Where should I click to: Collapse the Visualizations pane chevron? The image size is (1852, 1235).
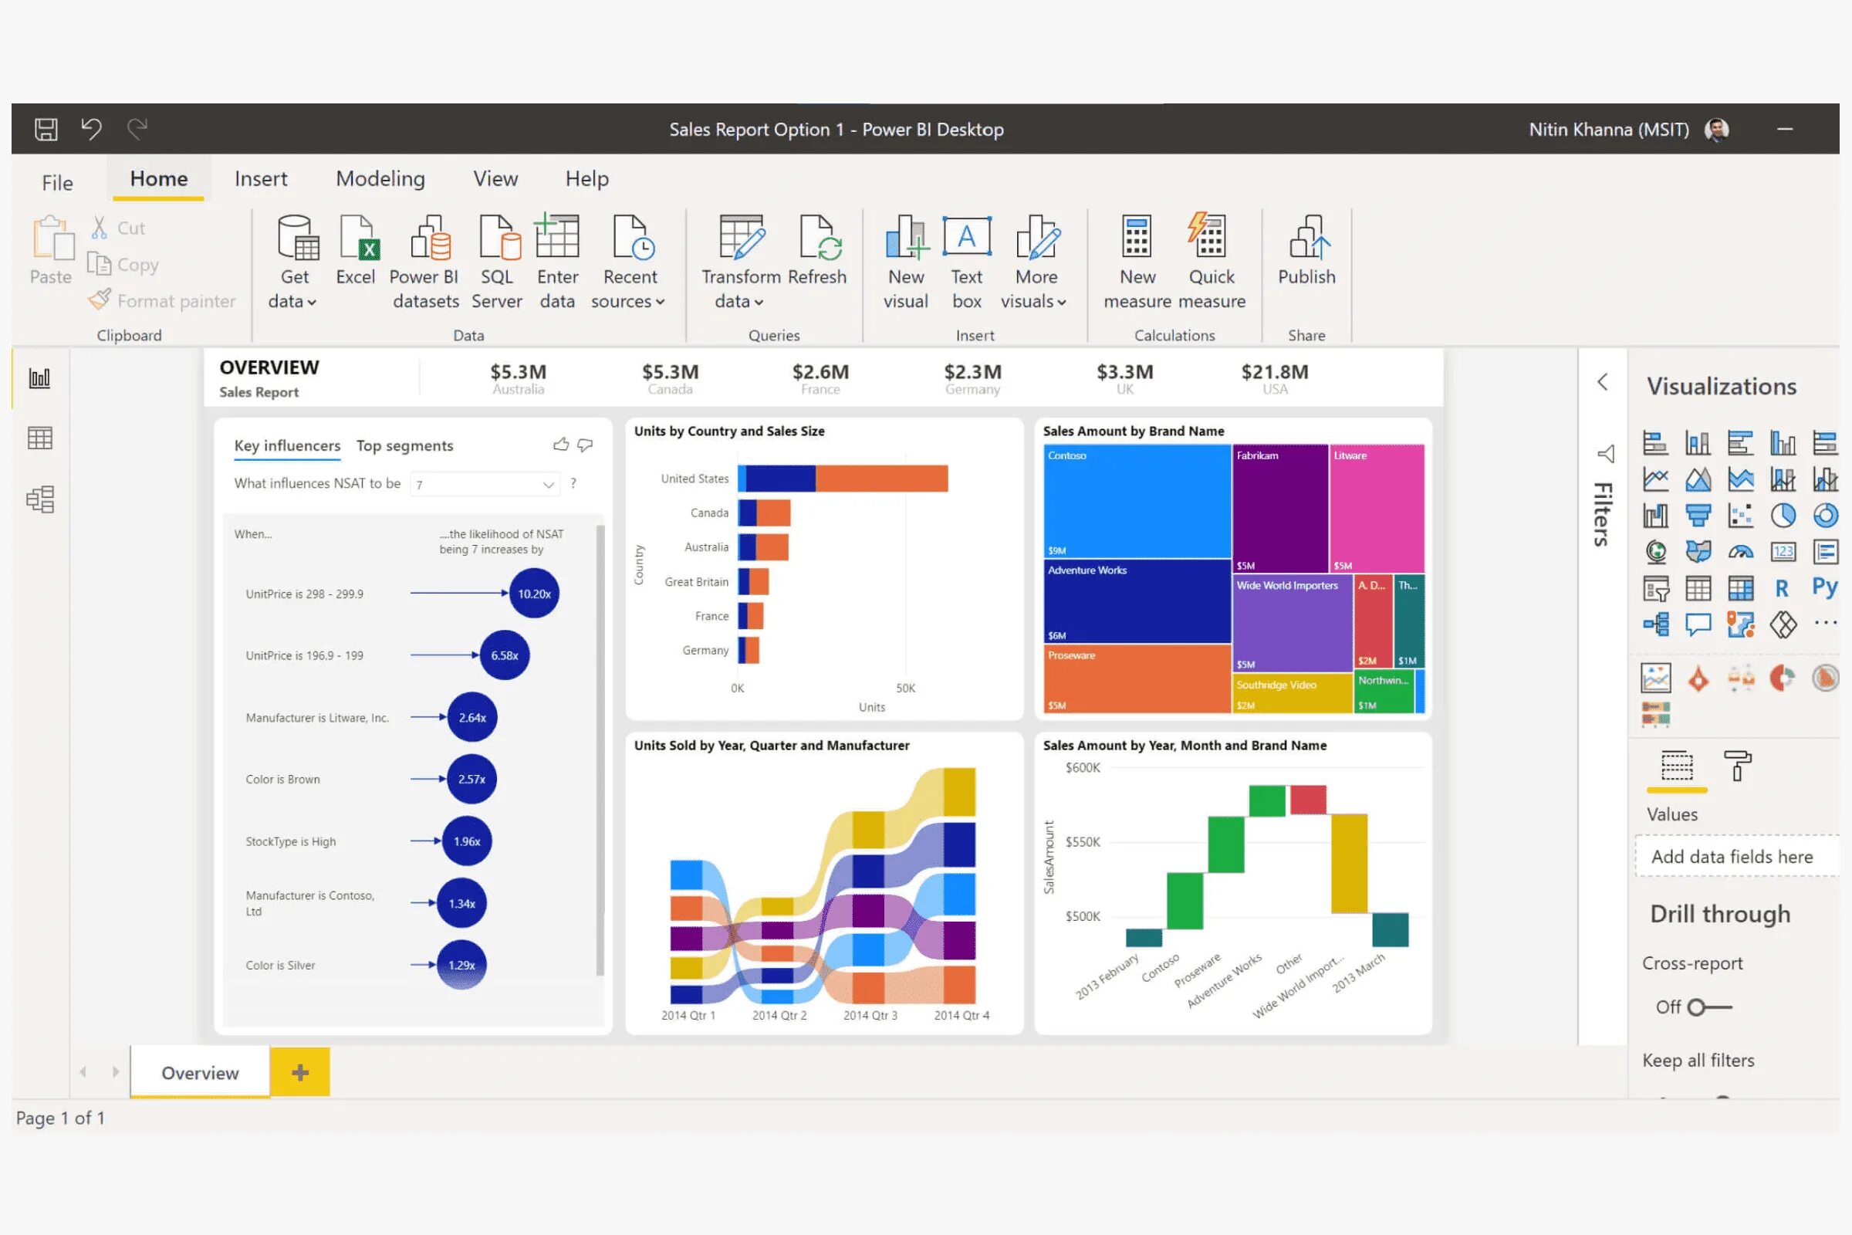(1603, 382)
